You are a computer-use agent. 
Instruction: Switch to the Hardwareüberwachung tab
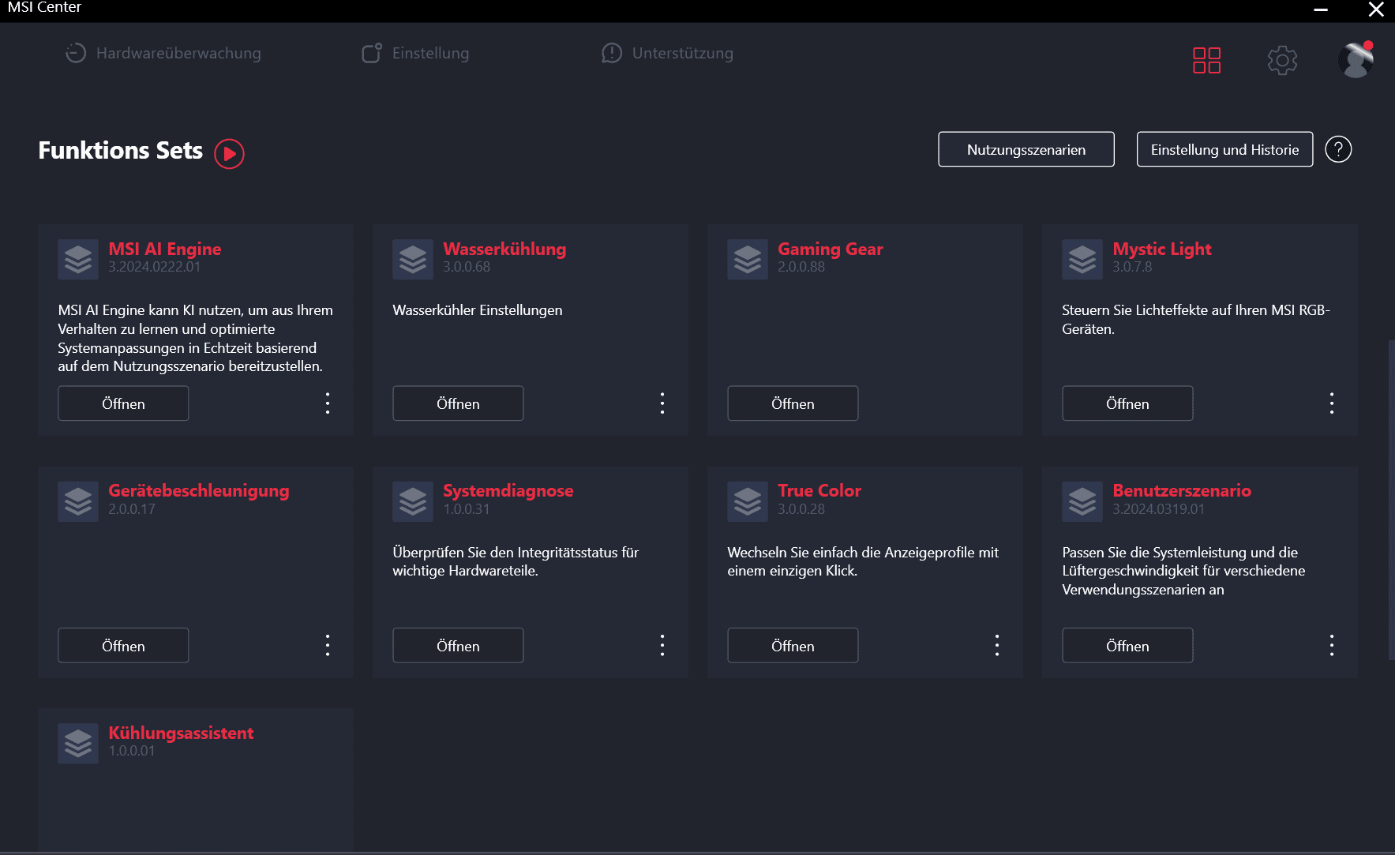pos(163,53)
